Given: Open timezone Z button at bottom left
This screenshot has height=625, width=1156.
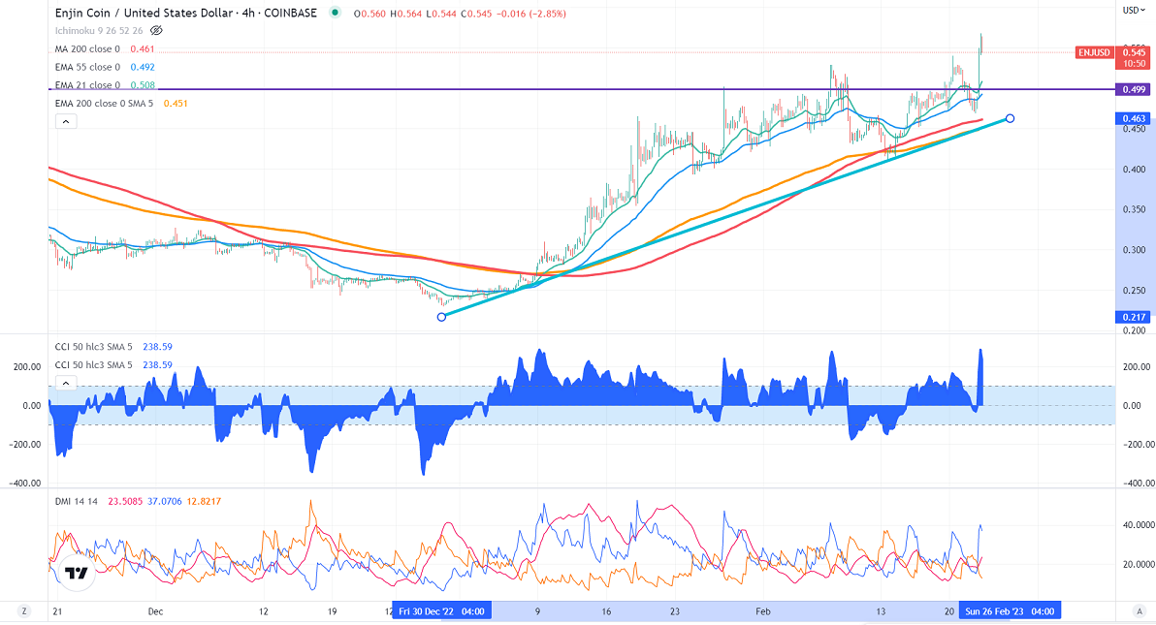Looking at the screenshot, I should coord(24,611).
